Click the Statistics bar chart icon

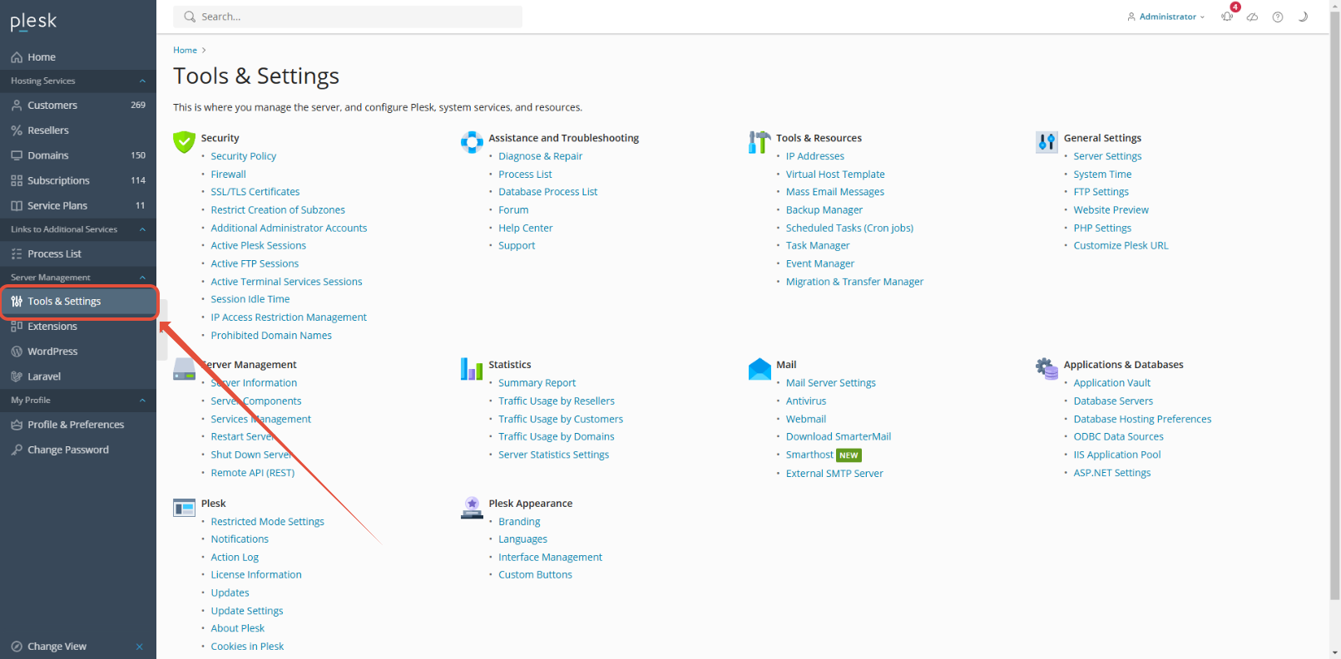coord(472,369)
